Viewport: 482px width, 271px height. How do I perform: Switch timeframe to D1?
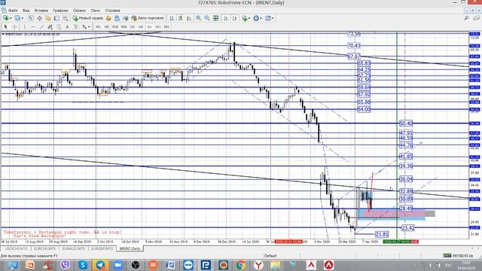pyautogui.click(x=149, y=27)
